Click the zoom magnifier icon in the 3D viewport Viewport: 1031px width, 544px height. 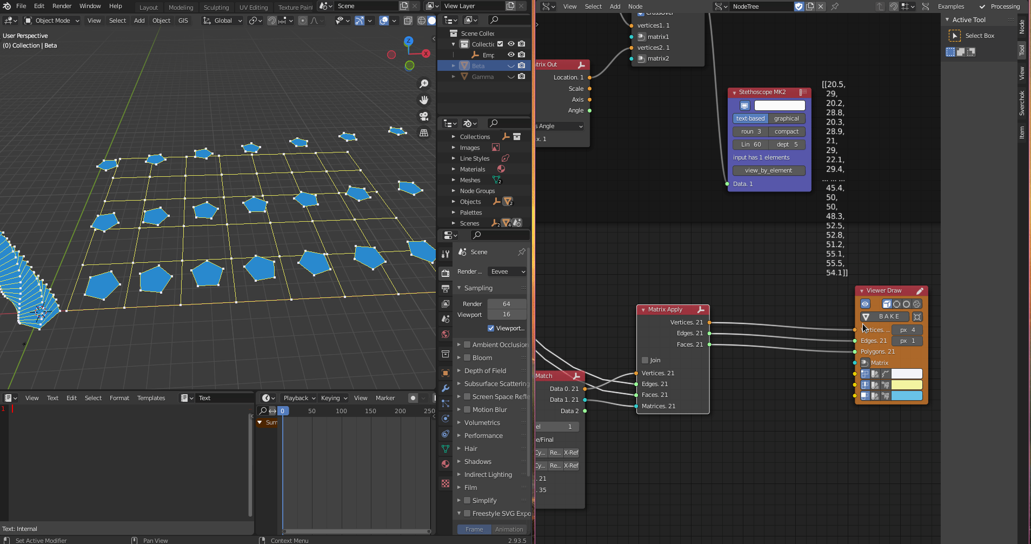pos(424,84)
